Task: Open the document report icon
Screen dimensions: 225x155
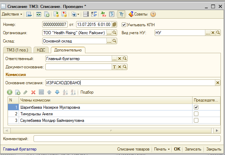Action: [112, 14]
